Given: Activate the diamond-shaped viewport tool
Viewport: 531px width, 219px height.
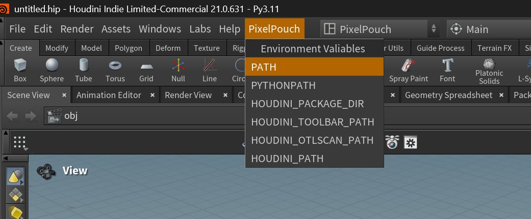Looking at the screenshot, I should tap(16, 195).
